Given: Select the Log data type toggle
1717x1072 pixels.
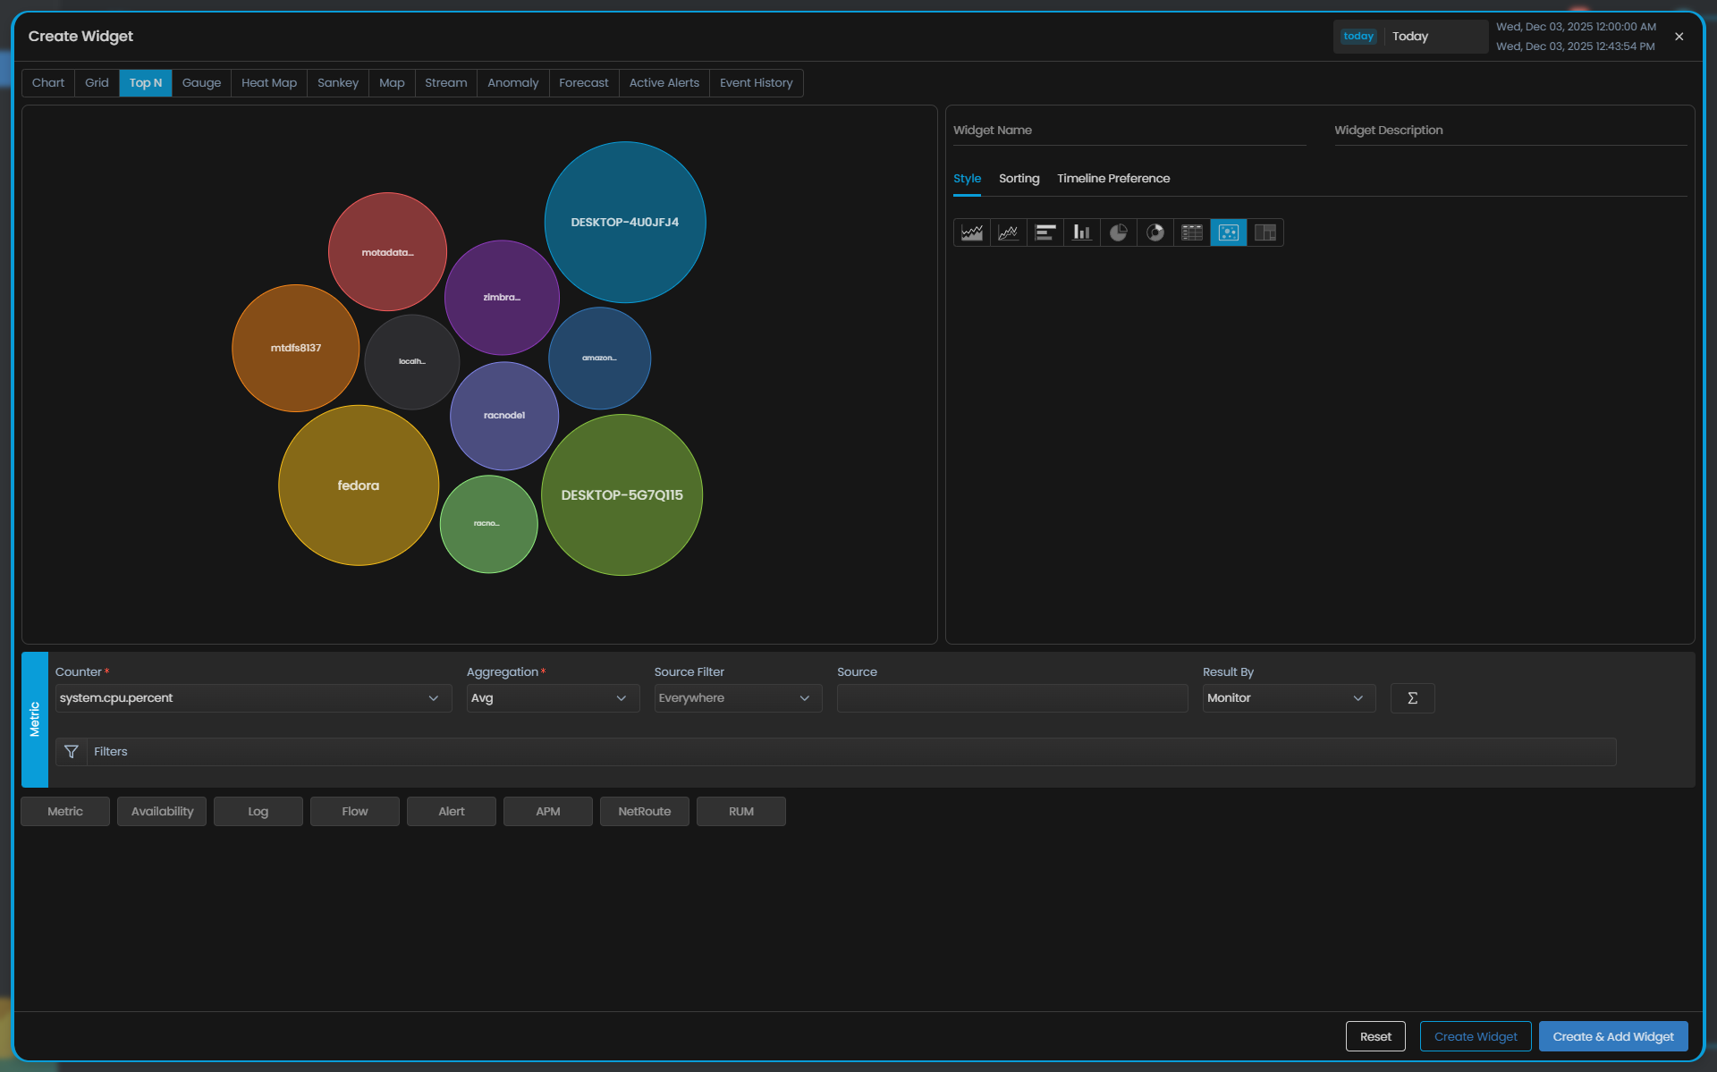Looking at the screenshot, I should pos(258,812).
